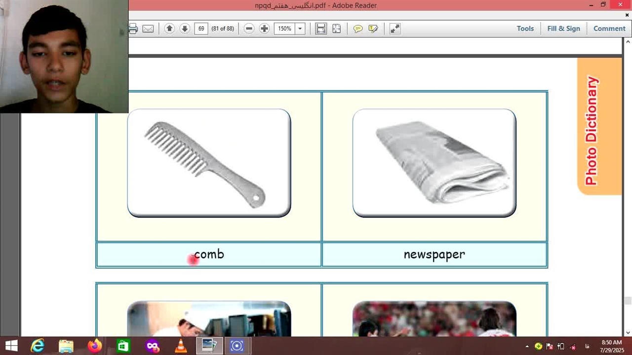Screen dimensions: 632x355
Task: Click the 150% zoom value box
Action: 284,29
